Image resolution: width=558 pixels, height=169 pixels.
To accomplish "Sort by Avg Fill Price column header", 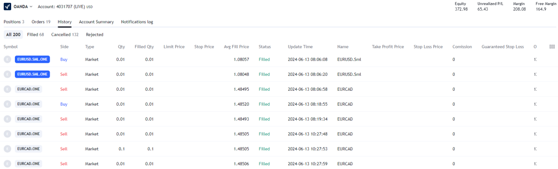I will (x=236, y=47).
